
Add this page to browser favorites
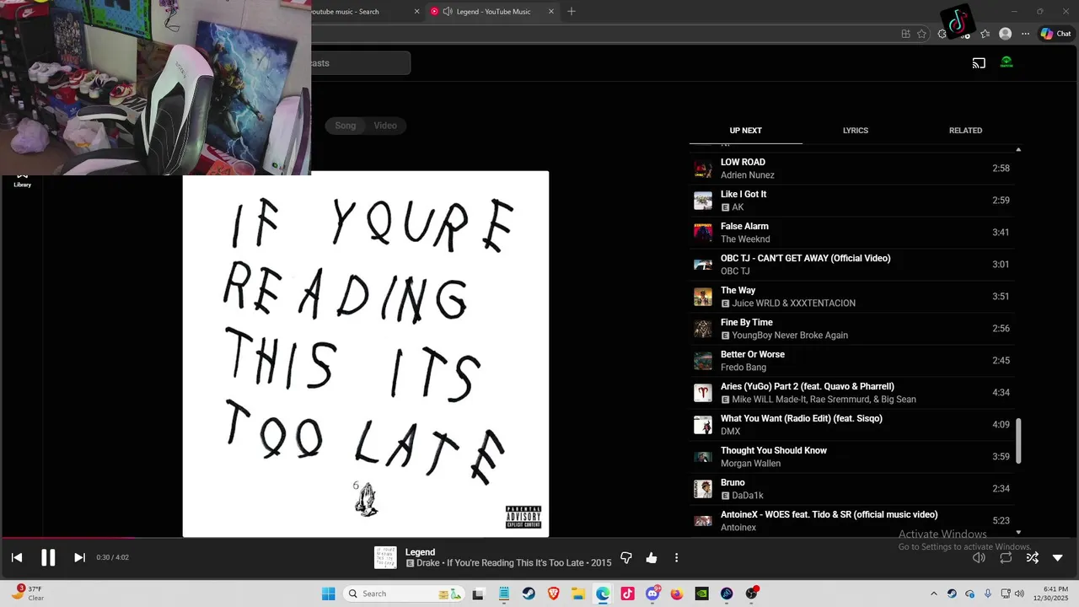pos(921,34)
